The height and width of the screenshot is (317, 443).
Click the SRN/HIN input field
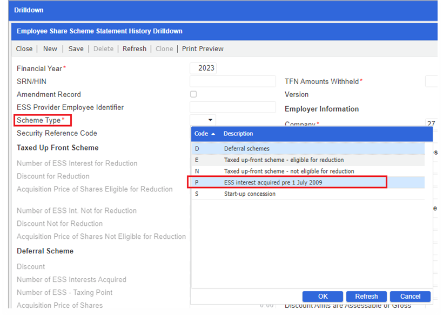coord(232,81)
